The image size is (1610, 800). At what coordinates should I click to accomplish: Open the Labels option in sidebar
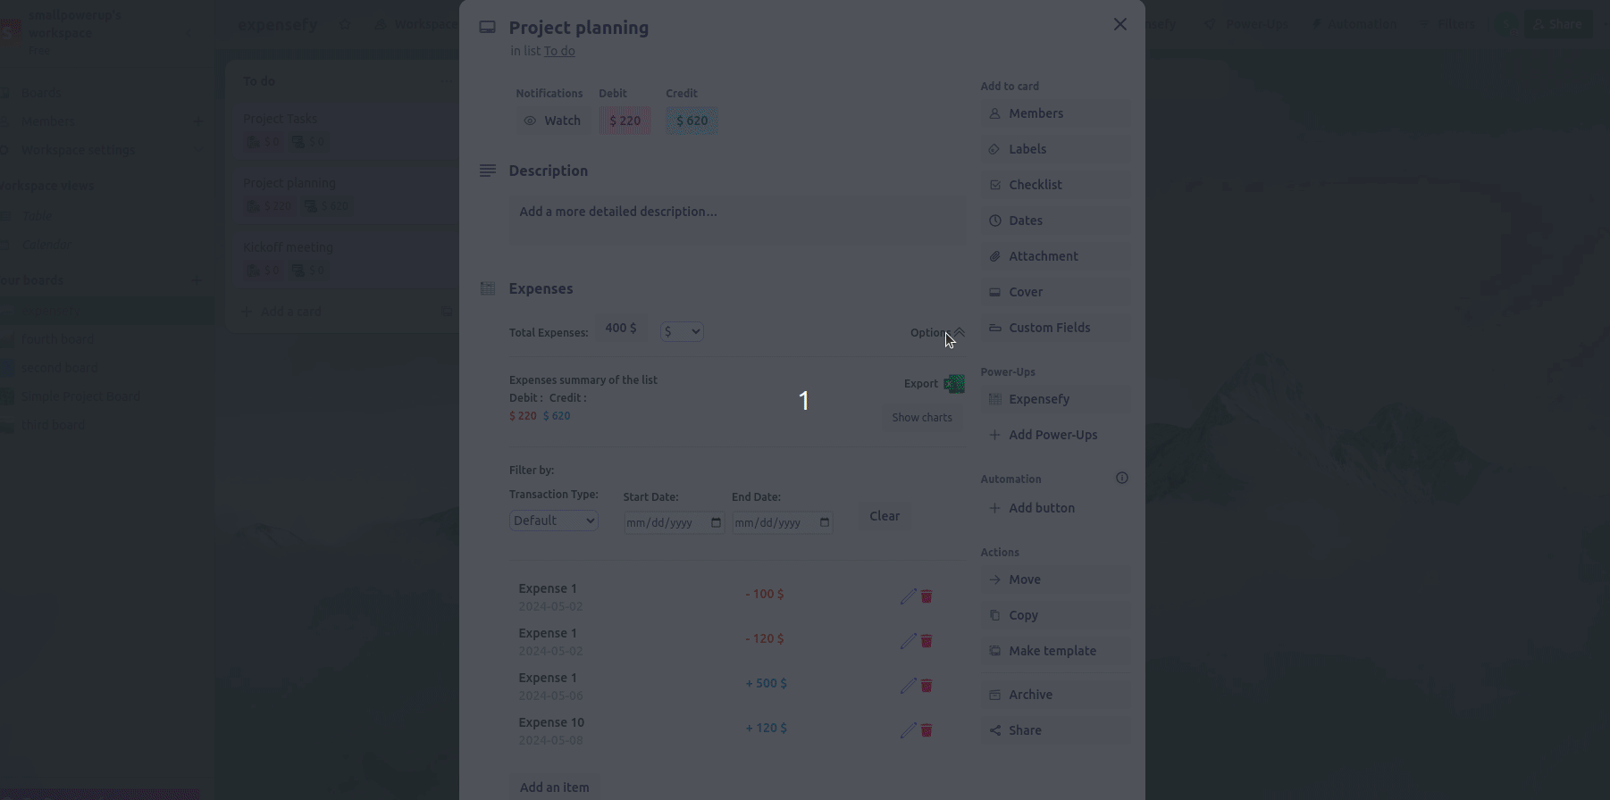point(1055,149)
